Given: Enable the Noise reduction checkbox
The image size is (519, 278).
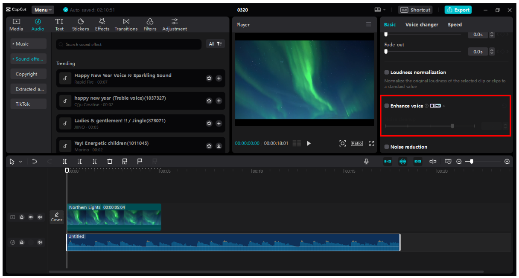Looking at the screenshot, I should (387, 147).
